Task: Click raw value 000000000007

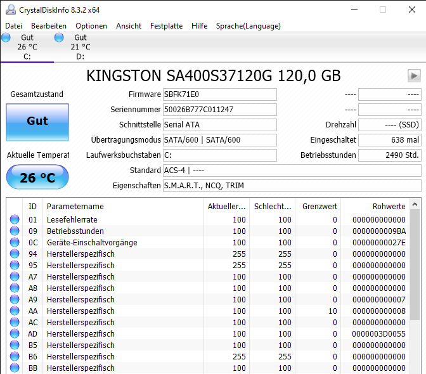Action: point(379,300)
